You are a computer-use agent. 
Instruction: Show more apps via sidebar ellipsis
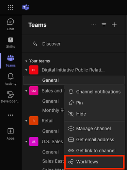click(x=10, y=115)
